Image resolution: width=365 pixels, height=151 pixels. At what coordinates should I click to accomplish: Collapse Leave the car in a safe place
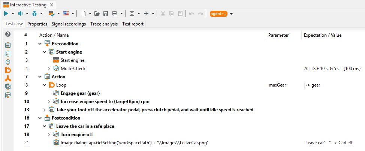(x=45, y=126)
